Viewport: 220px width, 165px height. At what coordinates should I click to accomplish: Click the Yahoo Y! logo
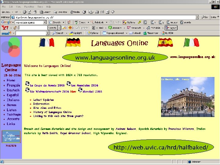tap(5, 28)
